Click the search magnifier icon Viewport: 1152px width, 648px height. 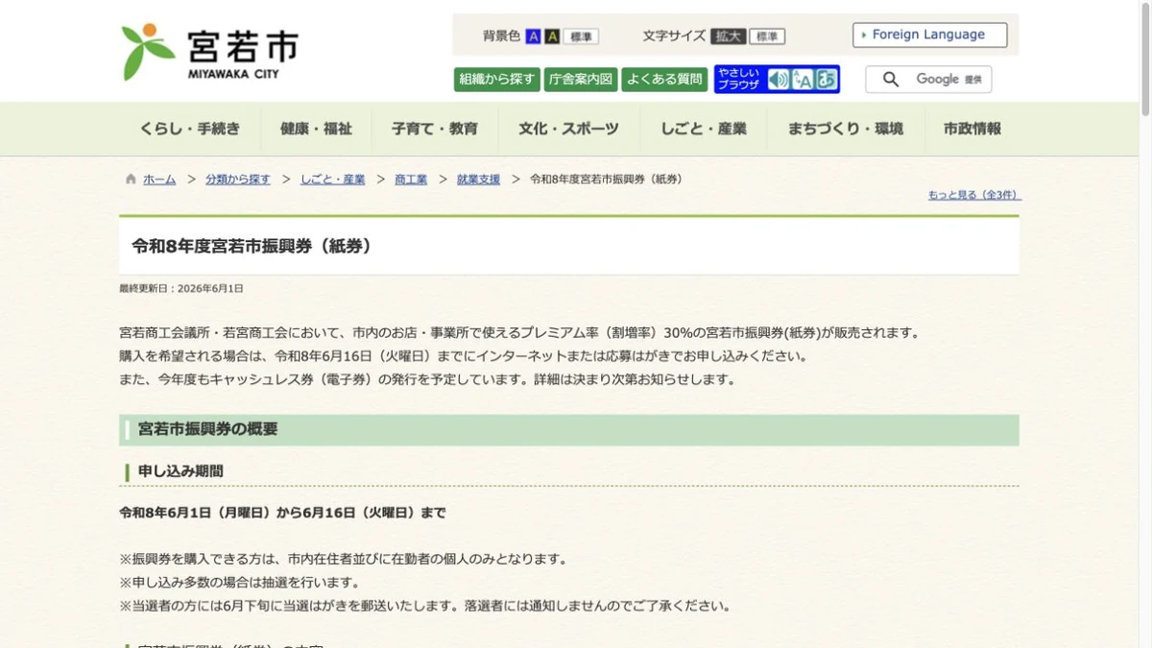891,80
